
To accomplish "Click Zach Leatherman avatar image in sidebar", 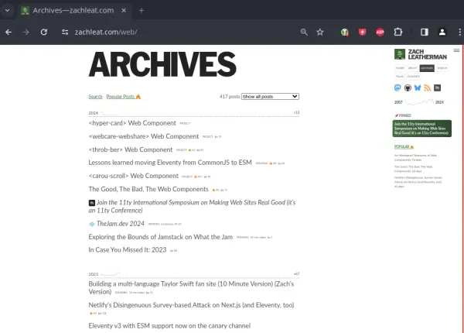I will [400, 54].
